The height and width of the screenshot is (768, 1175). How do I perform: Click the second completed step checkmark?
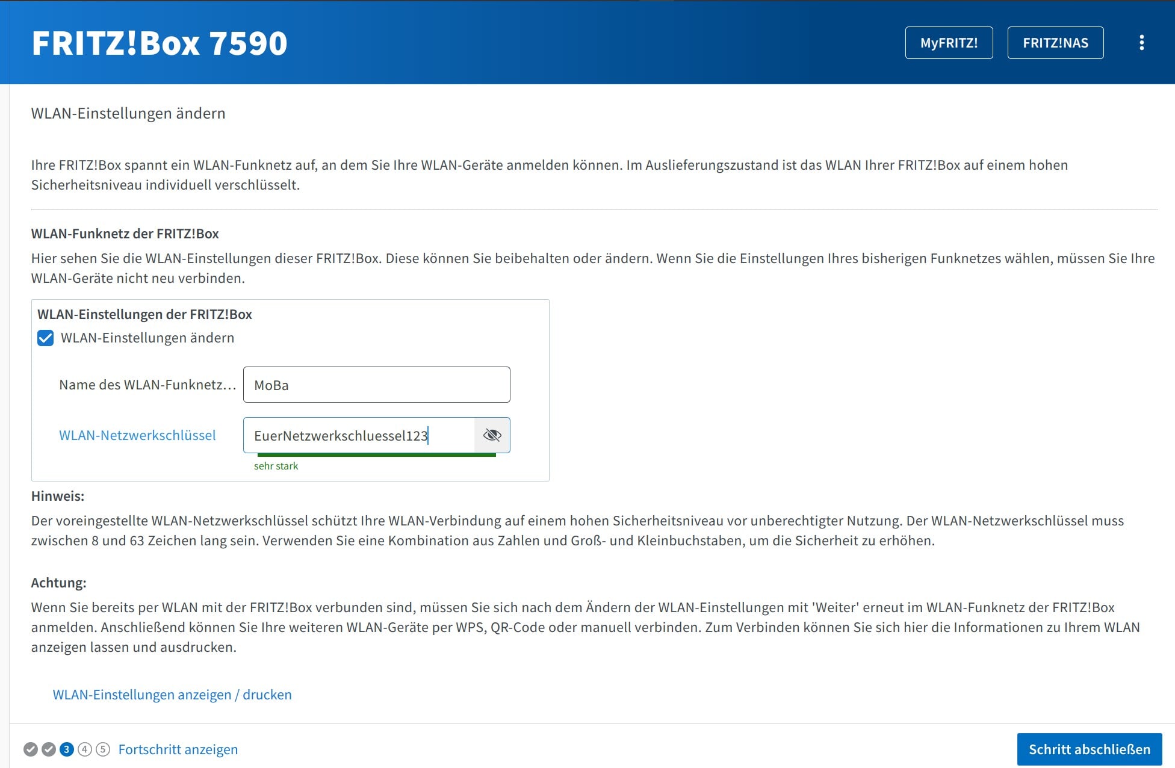click(49, 749)
